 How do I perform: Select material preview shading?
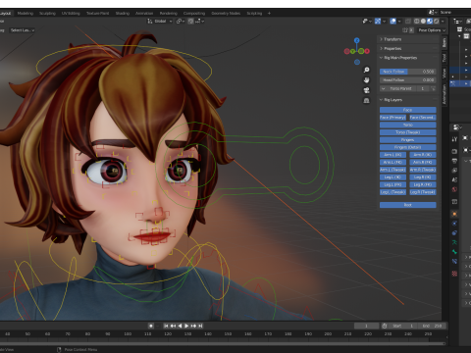point(430,21)
